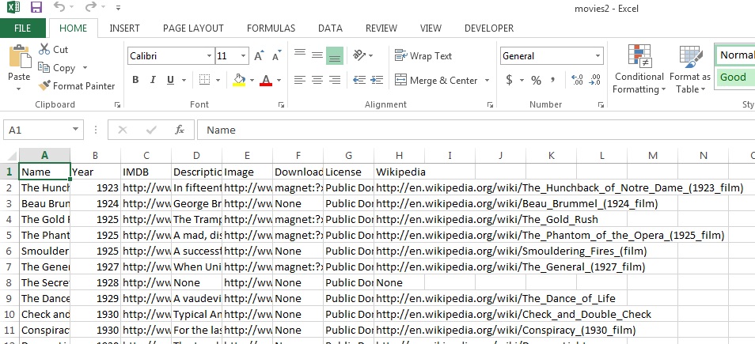Switch to the PAGE LAYOUT tab
Viewport: 755px width, 344px height.
coord(193,28)
